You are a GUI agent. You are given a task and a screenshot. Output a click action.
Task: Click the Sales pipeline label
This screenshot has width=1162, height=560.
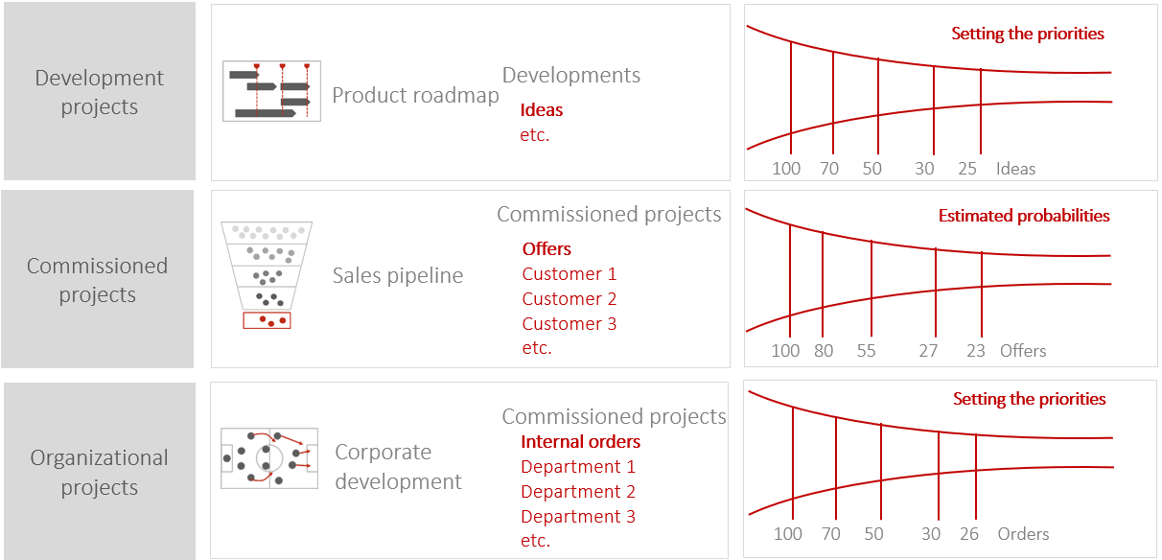[x=397, y=276]
